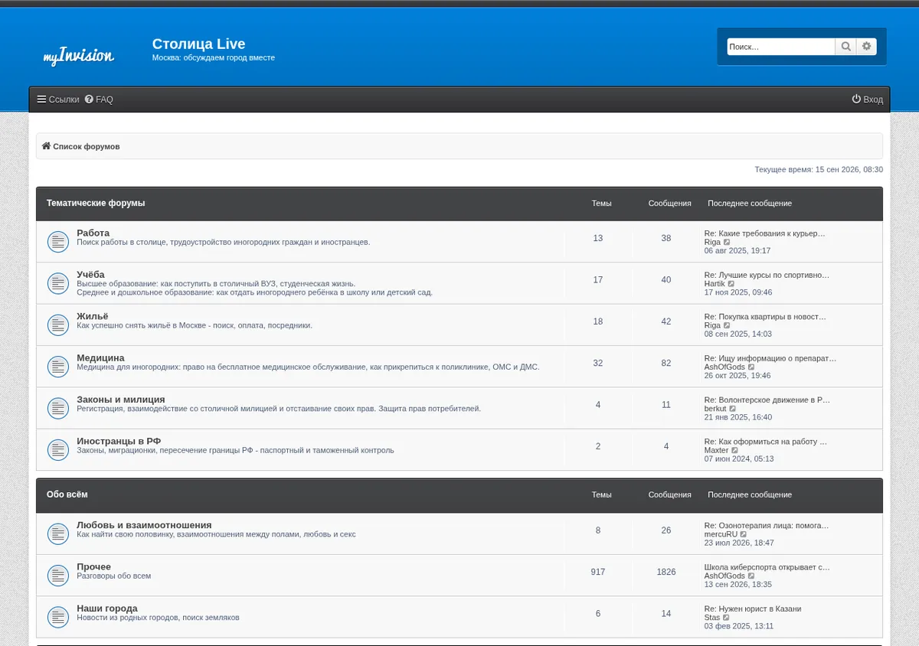
Task: Click the forum icon beside Медицина
Action: click(58, 367)
